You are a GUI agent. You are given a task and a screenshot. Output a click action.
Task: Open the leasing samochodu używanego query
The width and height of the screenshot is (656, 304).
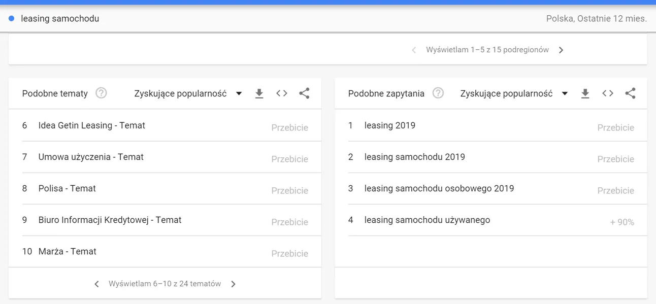click(x=427, y=220)
